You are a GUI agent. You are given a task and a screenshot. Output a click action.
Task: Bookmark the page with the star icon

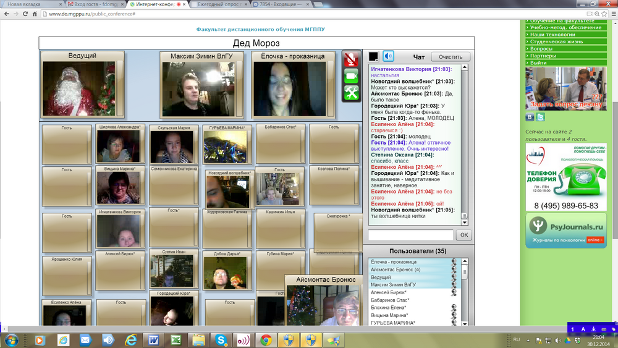604,14
